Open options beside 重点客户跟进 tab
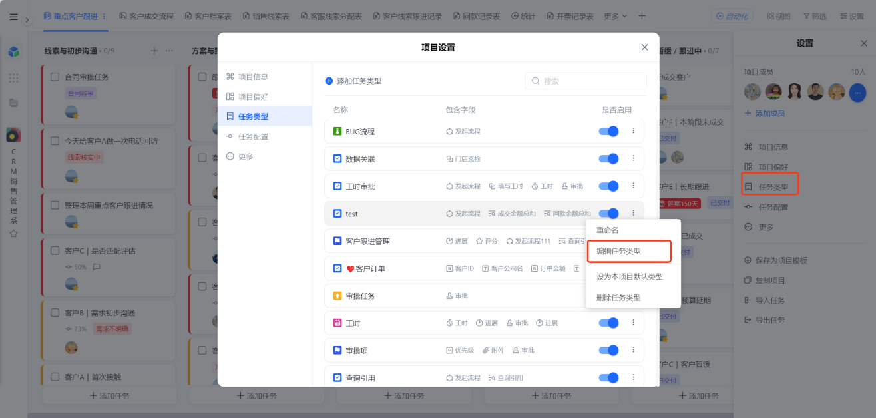 point(105,16)
